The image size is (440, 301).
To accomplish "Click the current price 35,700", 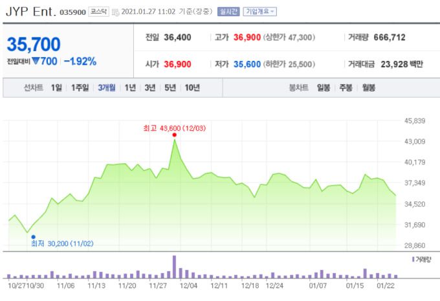I will [x=34, y=44].
